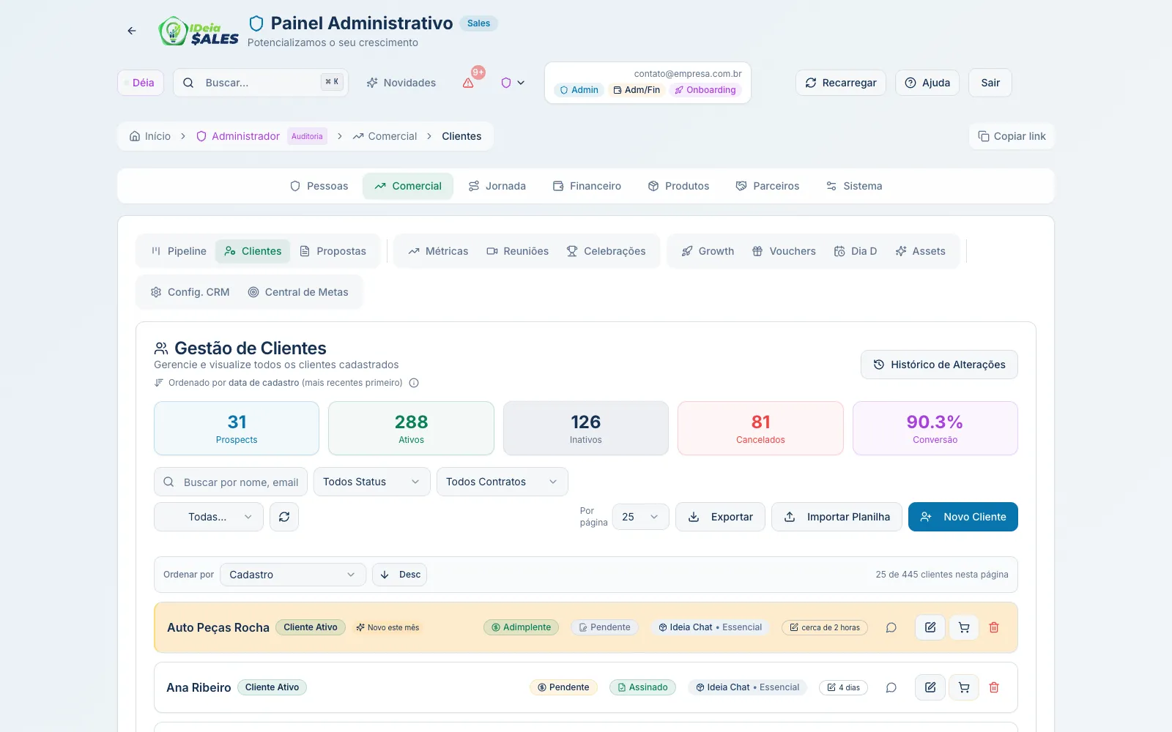1172x732 pixels.
Task: Open the Ordenar por Cadastro dropdown
Action: (x=293, y=575)
